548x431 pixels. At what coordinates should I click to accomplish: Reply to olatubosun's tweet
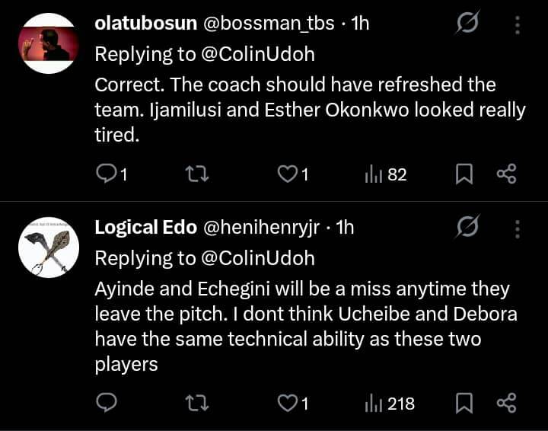pos(107,174)
